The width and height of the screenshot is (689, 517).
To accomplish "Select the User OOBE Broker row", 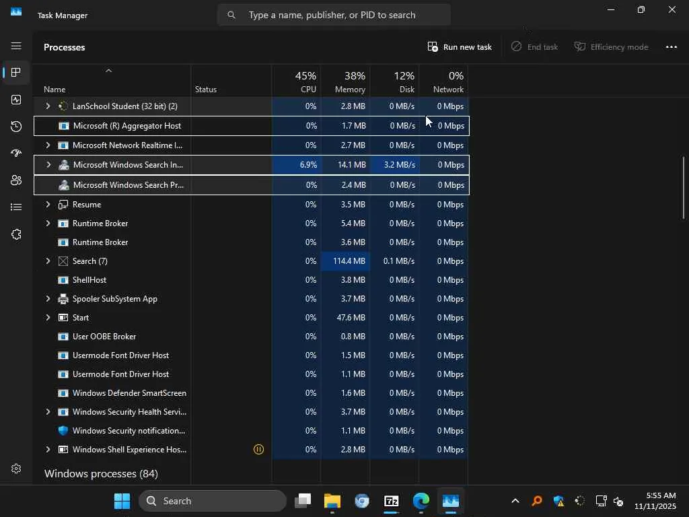I will (x=250, y=337).
